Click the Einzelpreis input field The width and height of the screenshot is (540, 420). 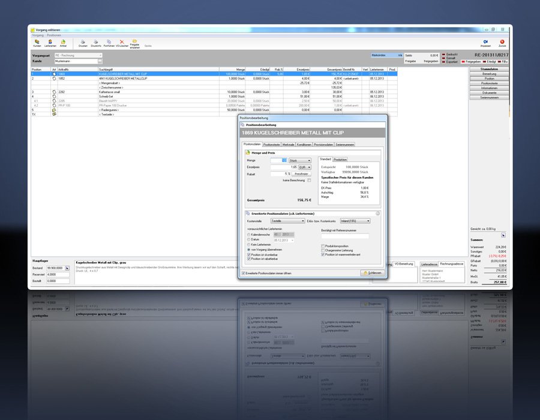(284, 167)
